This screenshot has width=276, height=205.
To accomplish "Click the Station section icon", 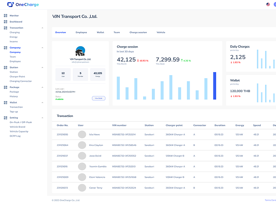I will (6, 67).
